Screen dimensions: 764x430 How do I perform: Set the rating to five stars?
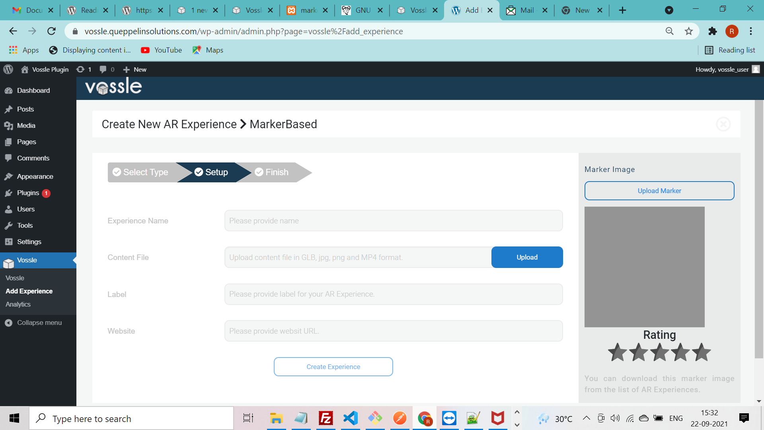click(x=702, y=352)
